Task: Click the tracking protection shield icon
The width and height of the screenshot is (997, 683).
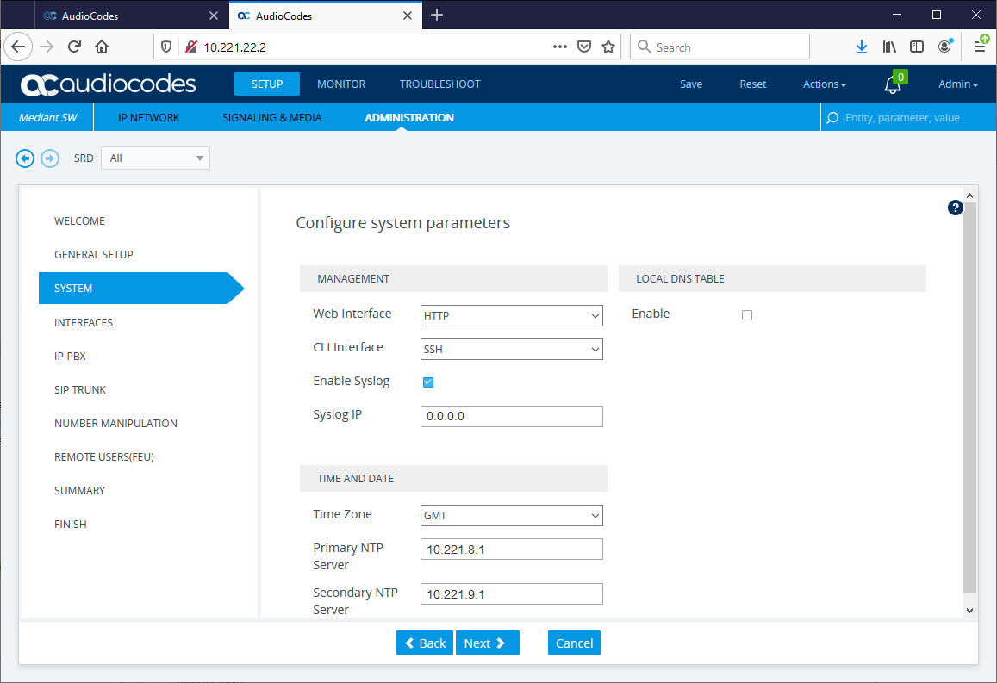Action: pos(166,47)
